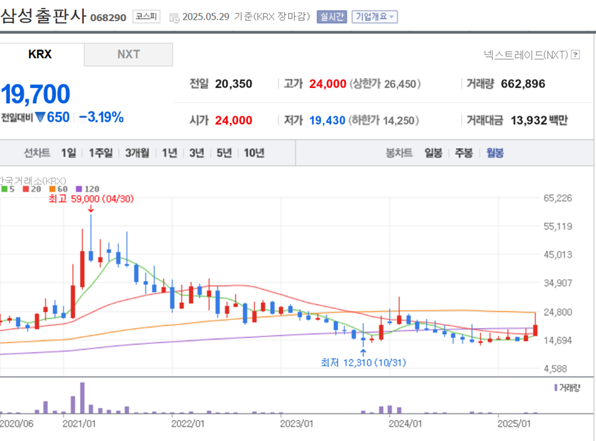Show the 1주일 line chart
Image resolution: width=596 pixels, height=441 pixels.
tap(100, 153)
